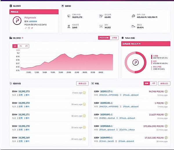This screenshot has width=174, height=150.
Task: Switch the chart range to 7D
Action: [21, 46]
